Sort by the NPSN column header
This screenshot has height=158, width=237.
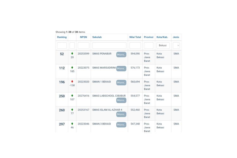tap(83, 37)
